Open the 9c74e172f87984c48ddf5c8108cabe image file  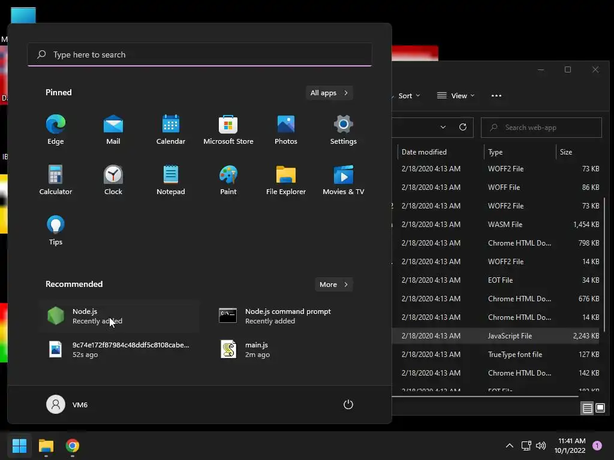(x=119, y=349)
